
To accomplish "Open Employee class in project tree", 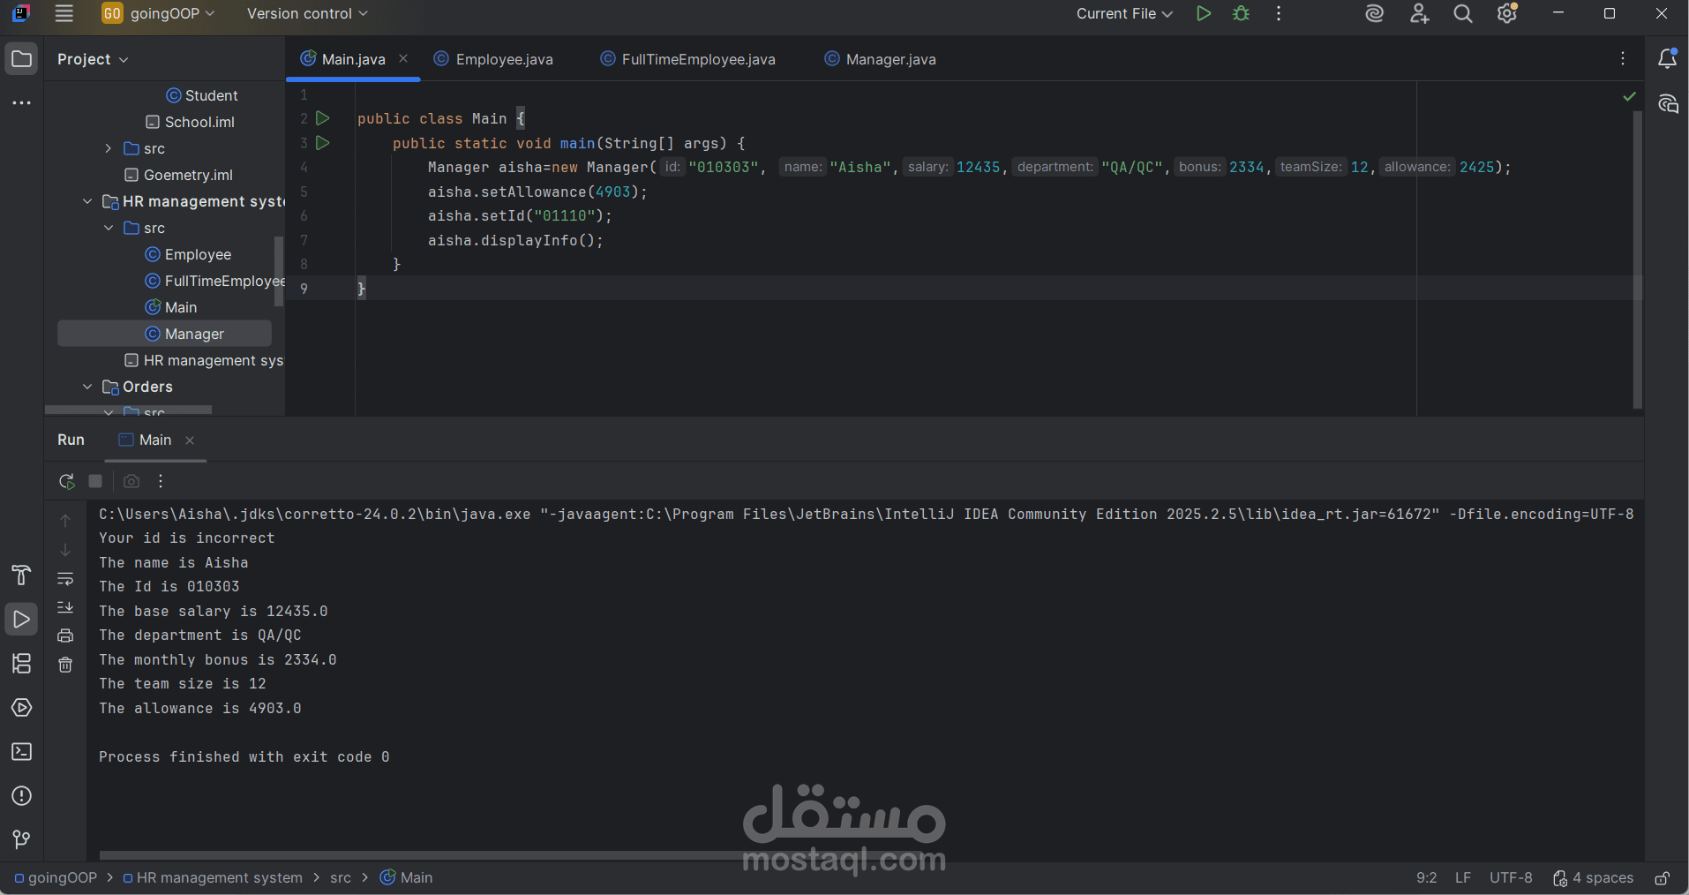I will pos(188,254).
